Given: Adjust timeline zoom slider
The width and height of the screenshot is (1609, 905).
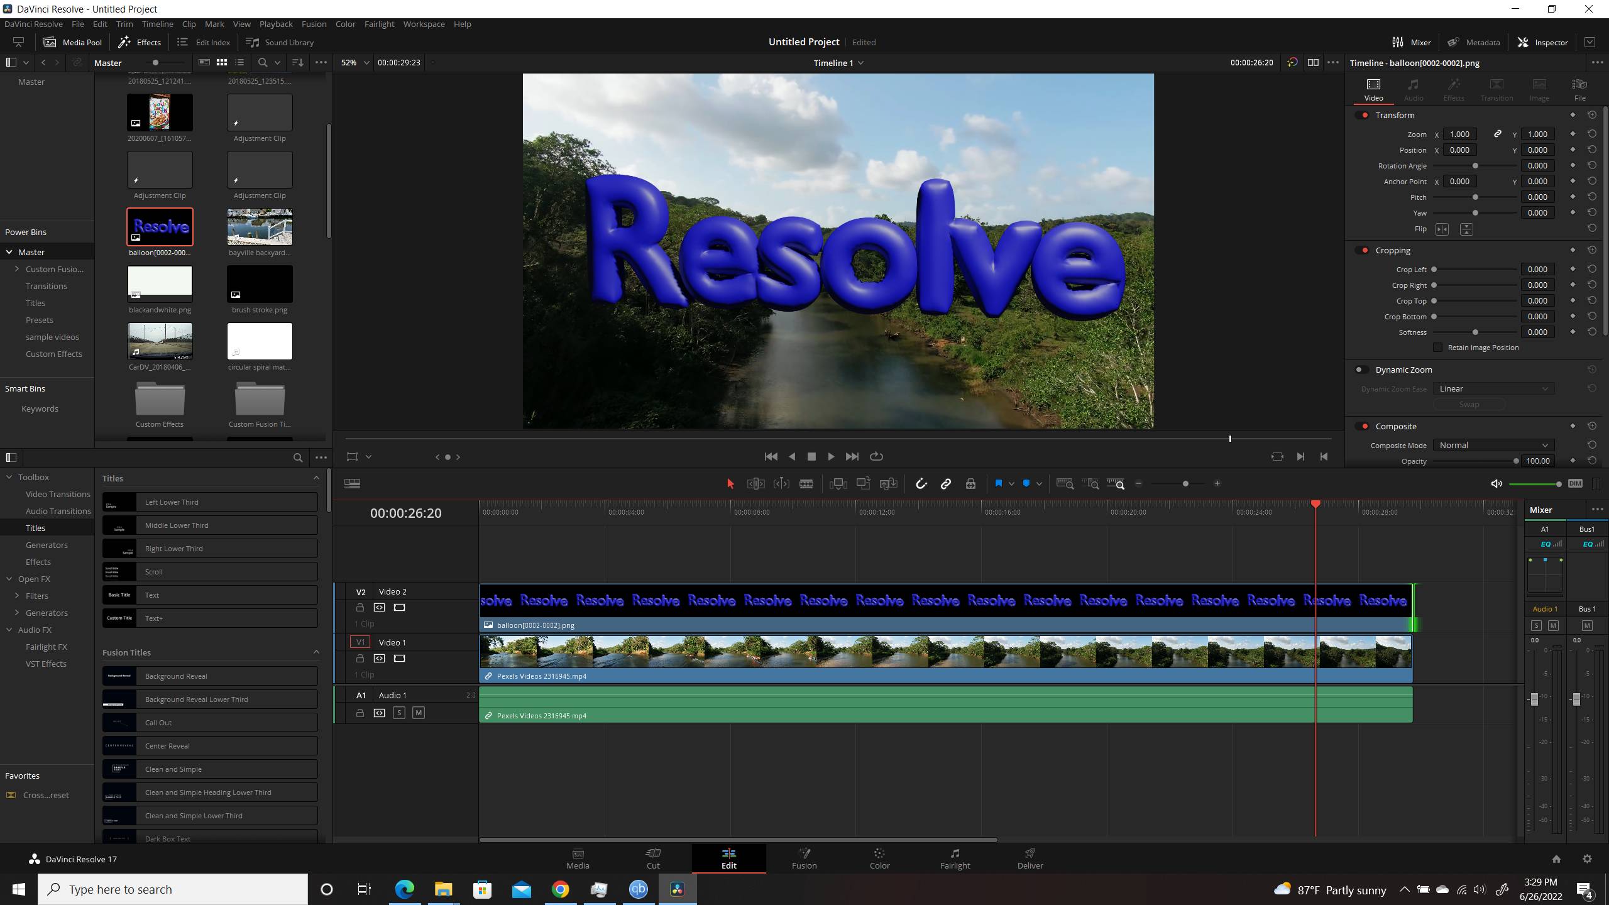Looking at the screenshot, I should (1185, 483).
